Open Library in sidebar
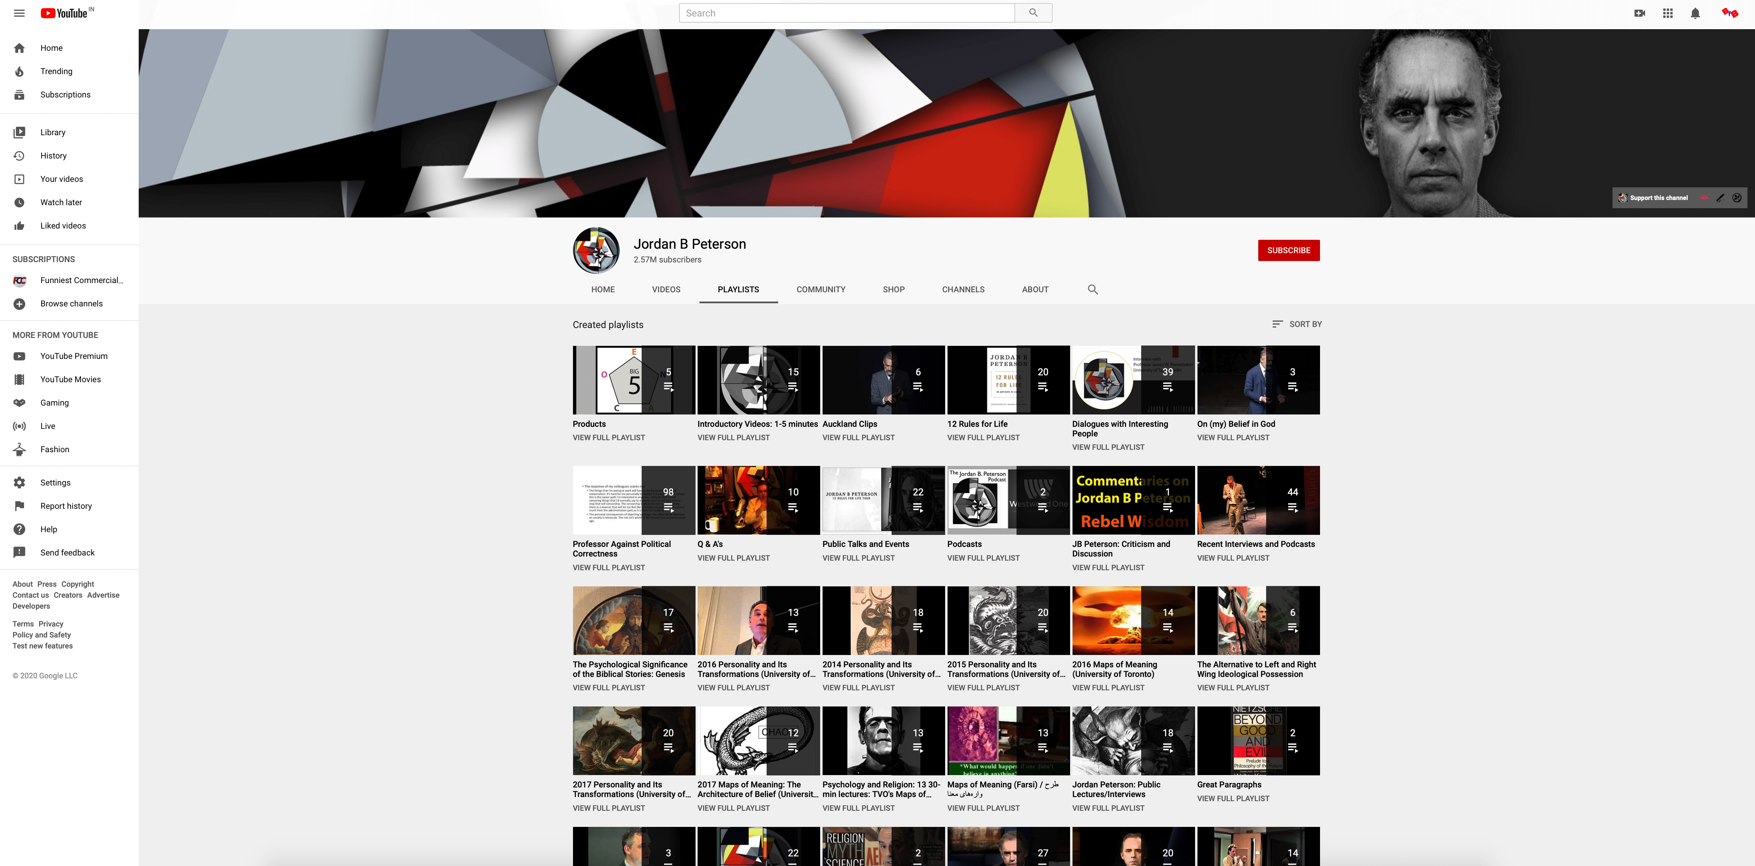This screenshot has height=866, width=1755. pos(69,132)
